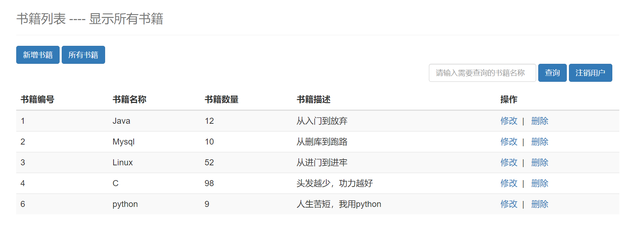The image size is (637, 233).
Task: Delete the Mysql book row
Action: tap(540, 142)
